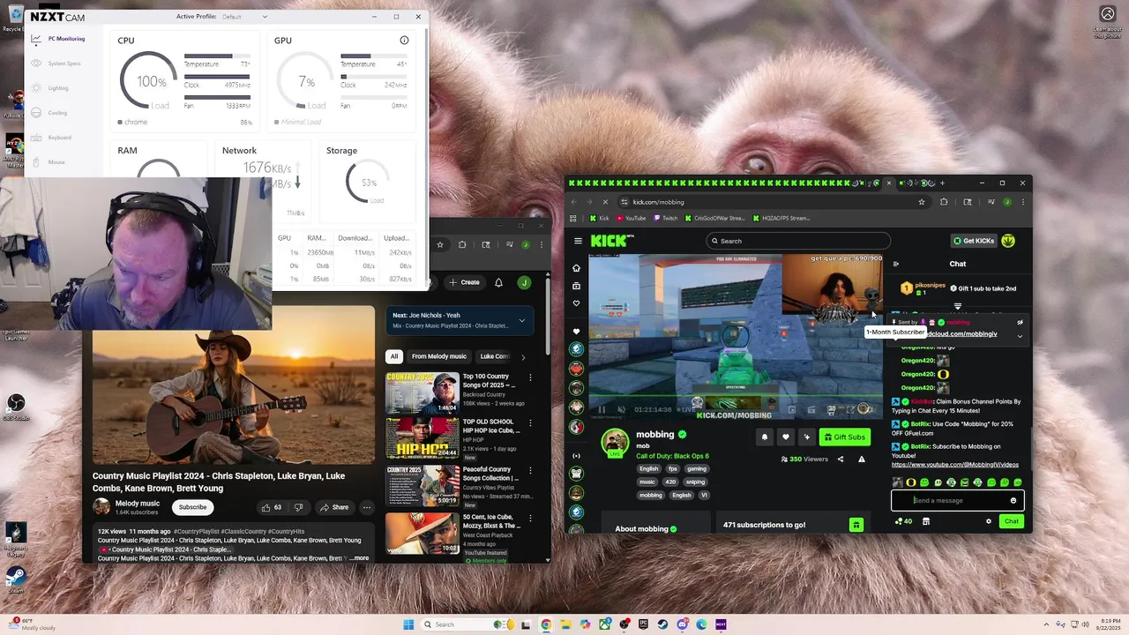1129x635 pixels.
Task: Select From Melody music filter chip
Action: click(439, 356)
